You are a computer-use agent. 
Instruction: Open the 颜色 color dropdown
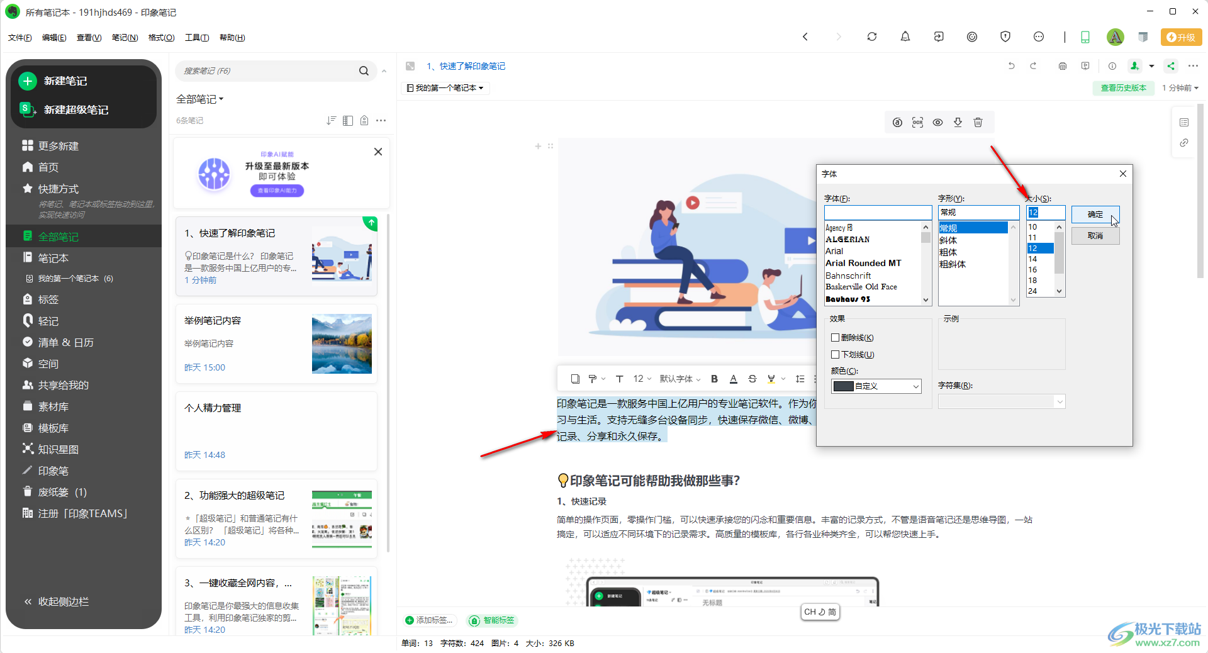[x=876, y=386]
